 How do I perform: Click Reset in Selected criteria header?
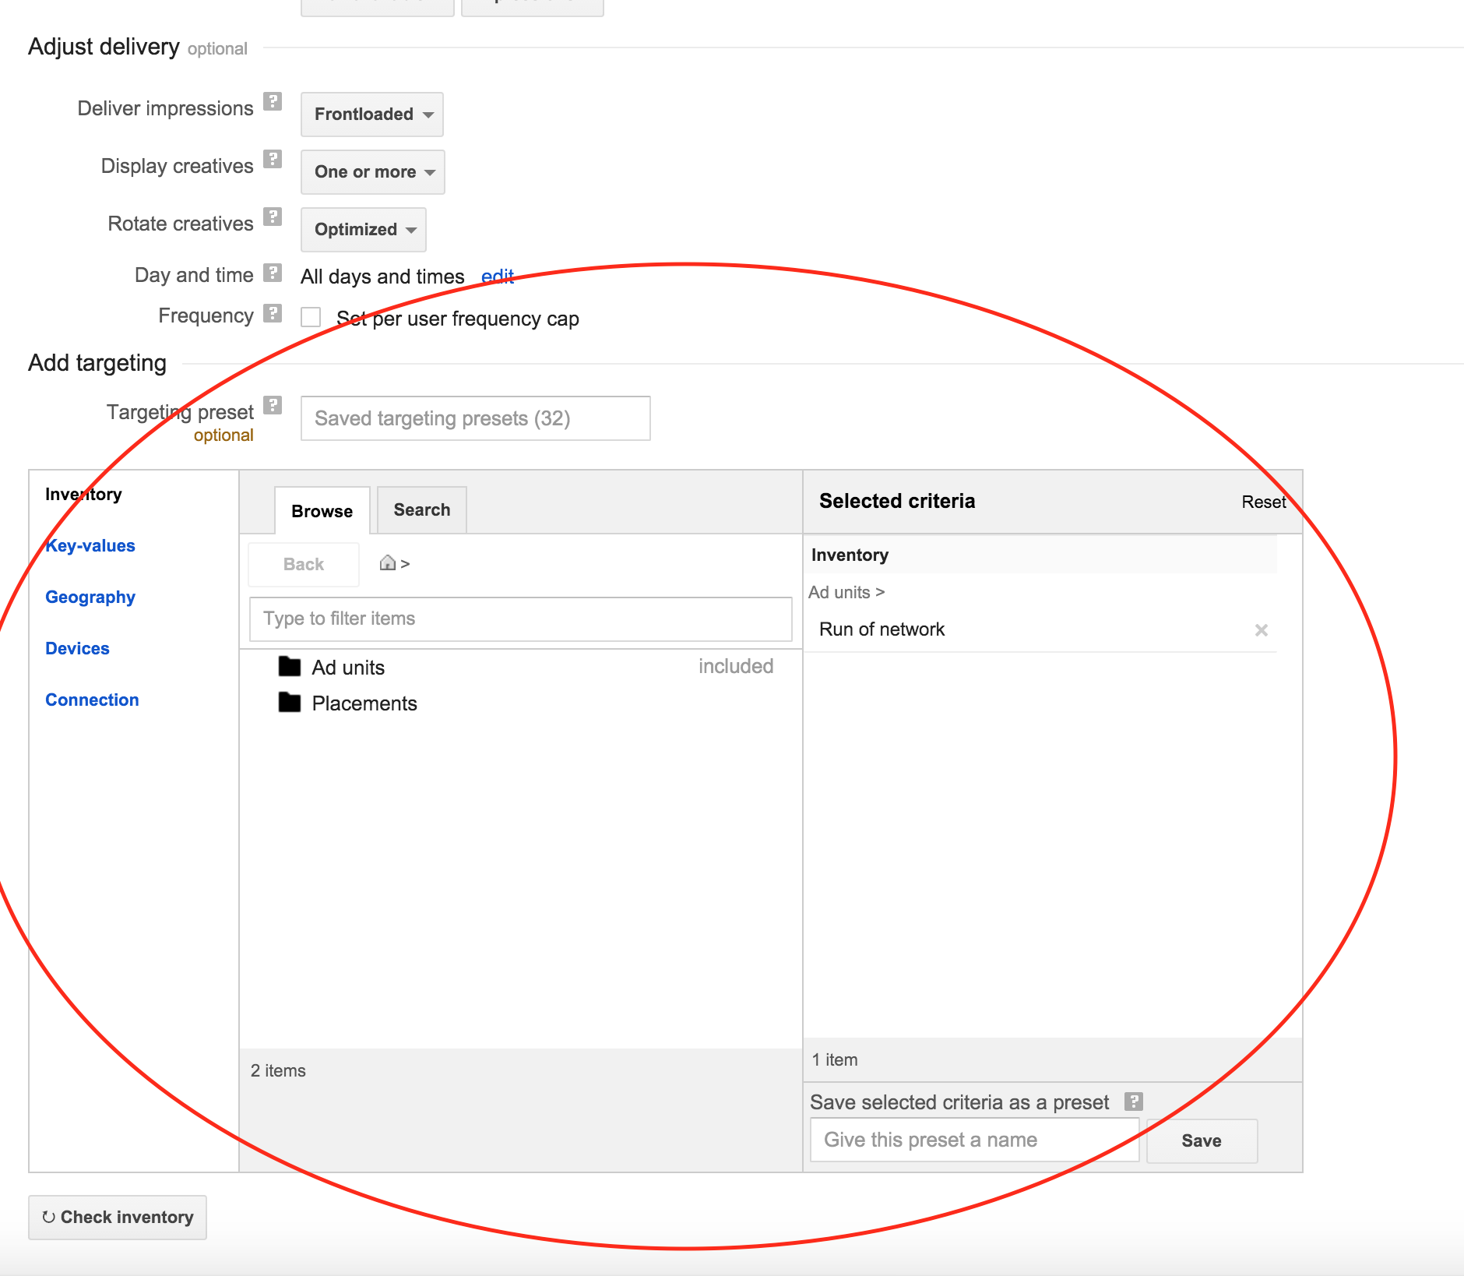1263,502
